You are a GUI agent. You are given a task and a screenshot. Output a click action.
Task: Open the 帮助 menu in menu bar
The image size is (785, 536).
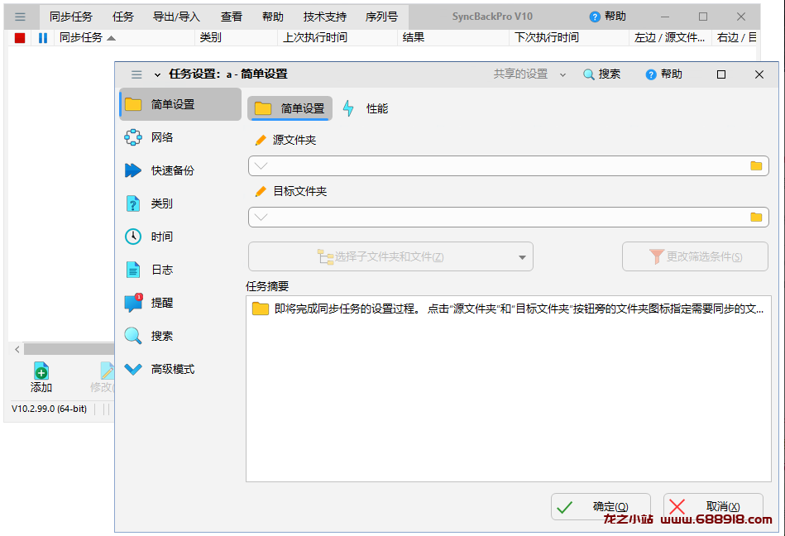pos(273,17)
